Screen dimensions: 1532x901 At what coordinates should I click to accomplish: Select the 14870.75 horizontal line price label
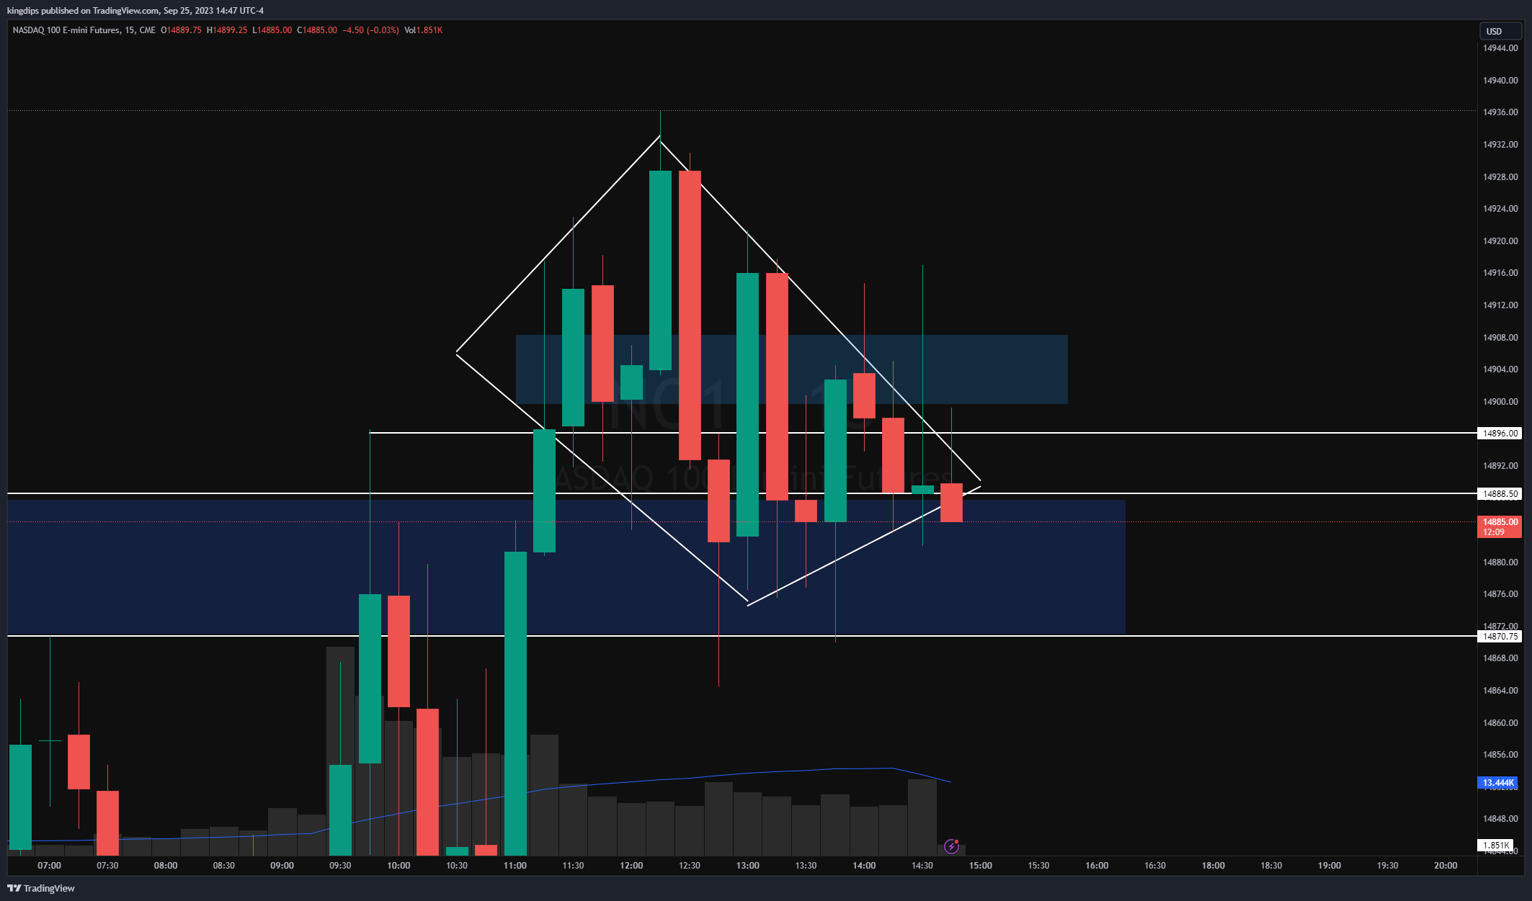[x=1500, y=636]
